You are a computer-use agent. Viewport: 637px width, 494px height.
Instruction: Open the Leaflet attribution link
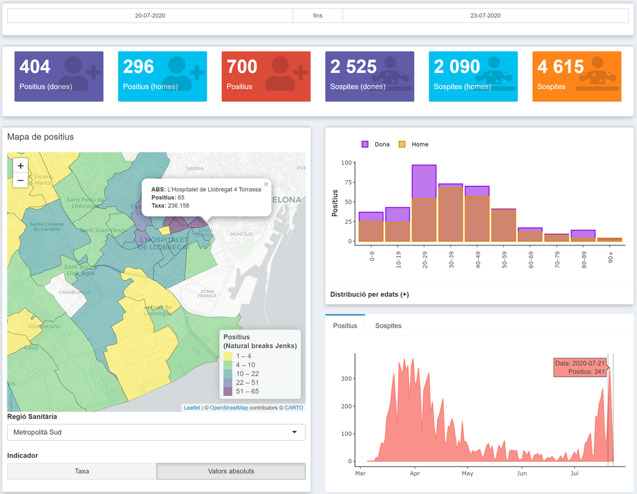click(x=192, y=408)
